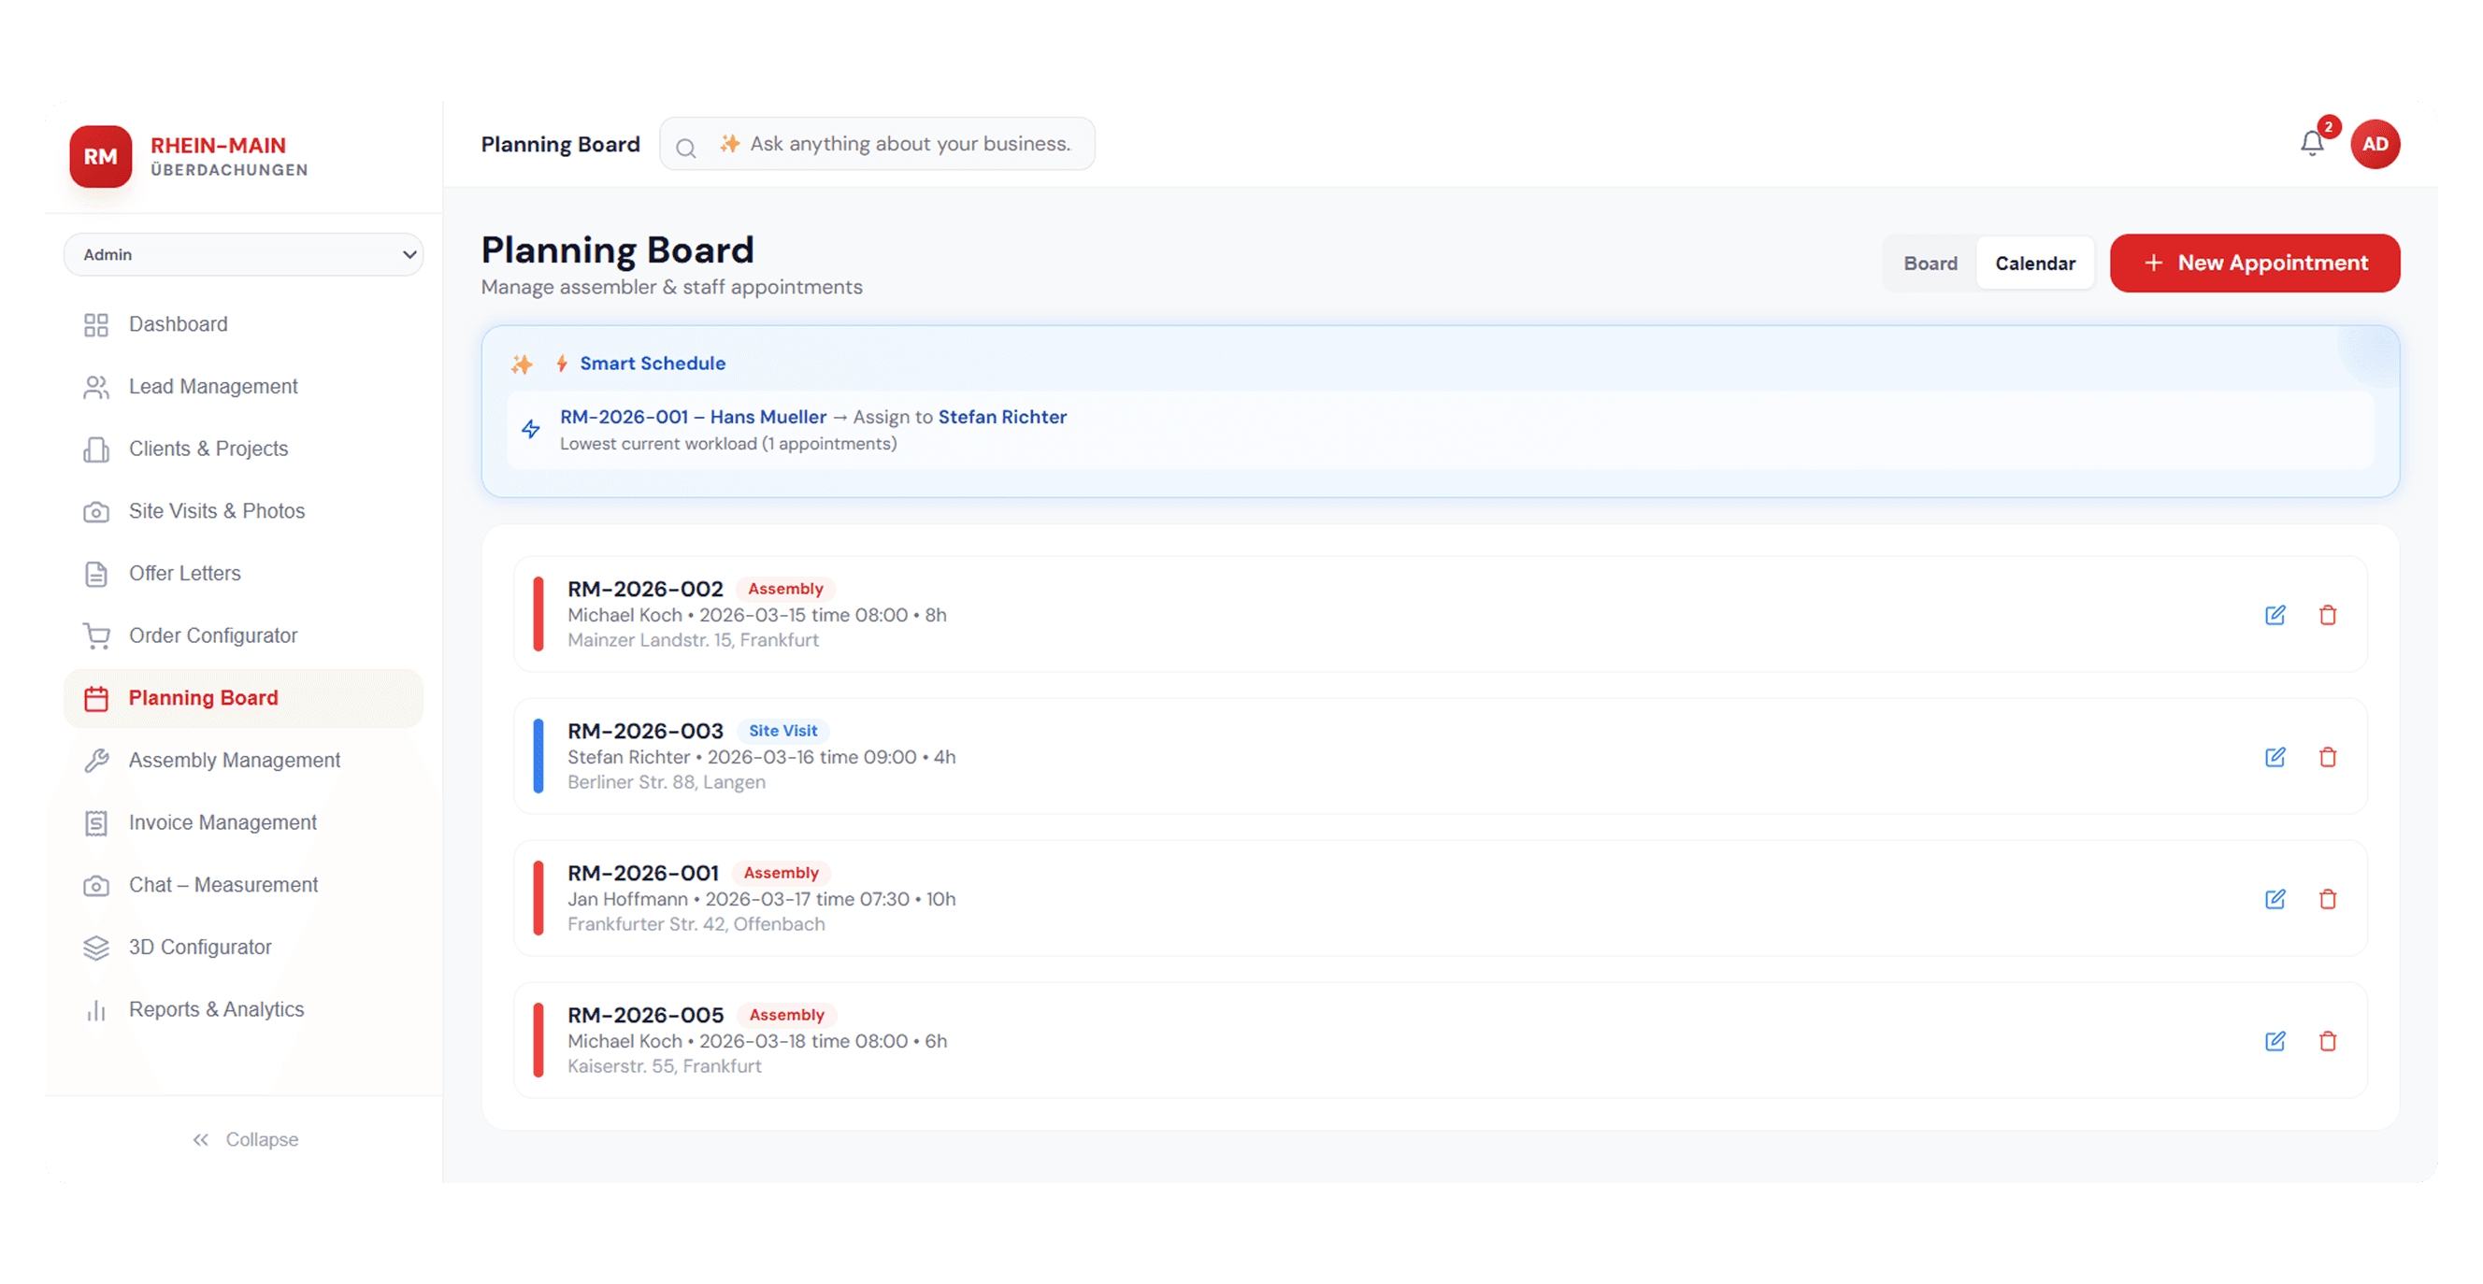
Task: Open Assembly Management
Action: coord(243,761)
